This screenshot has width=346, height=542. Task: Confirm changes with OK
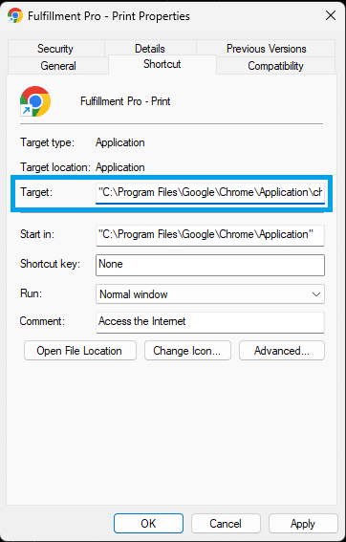[148, 523]
